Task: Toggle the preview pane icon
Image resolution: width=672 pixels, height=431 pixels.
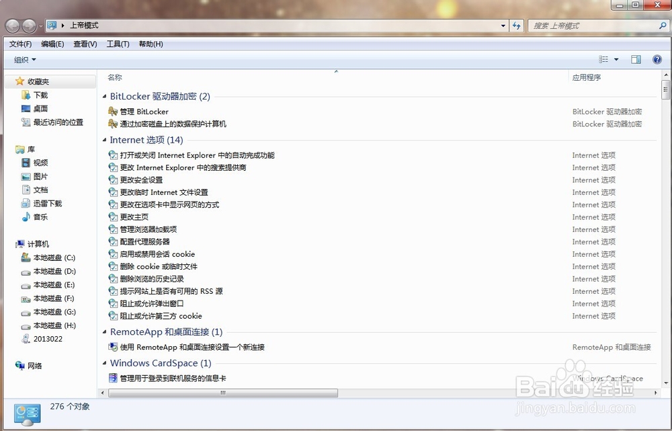Action: pyautogui.click(x=636, y=59)
